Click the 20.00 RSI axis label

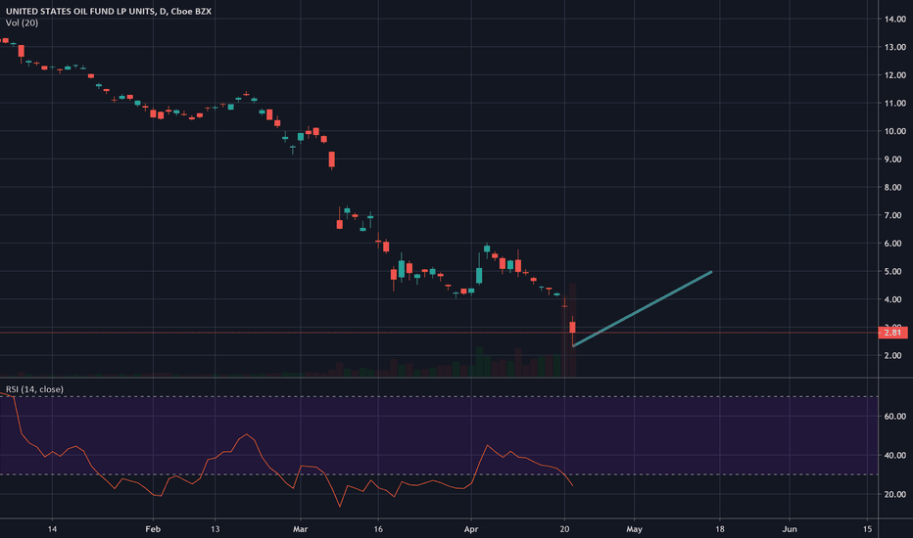895,494
